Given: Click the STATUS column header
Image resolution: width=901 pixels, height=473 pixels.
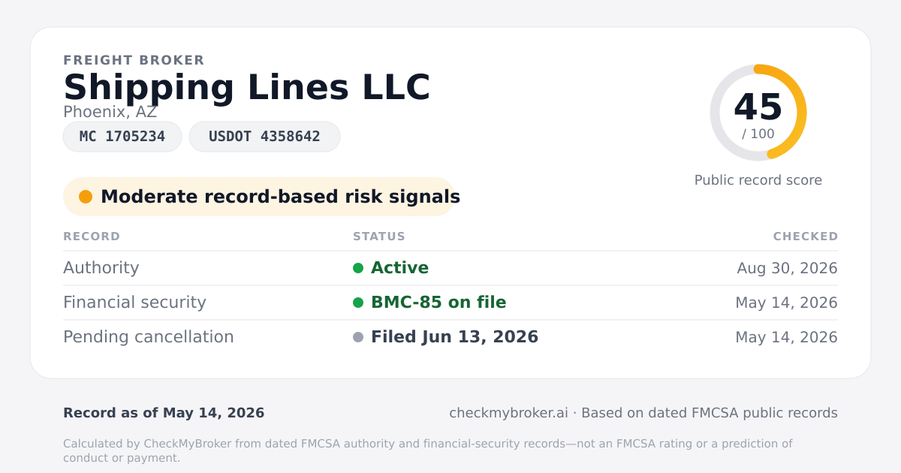Looking at the screenshot, I should pos(379,236).
